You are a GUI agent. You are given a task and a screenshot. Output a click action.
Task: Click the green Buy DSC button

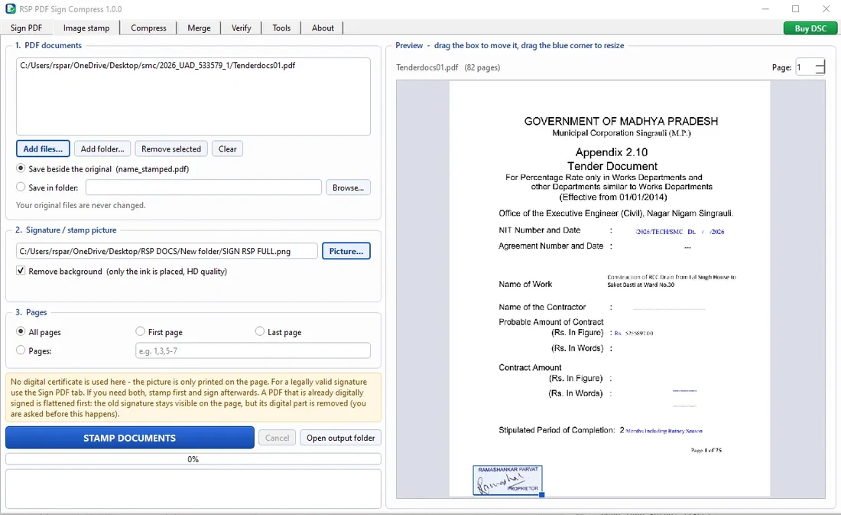(x=810, y=28)
